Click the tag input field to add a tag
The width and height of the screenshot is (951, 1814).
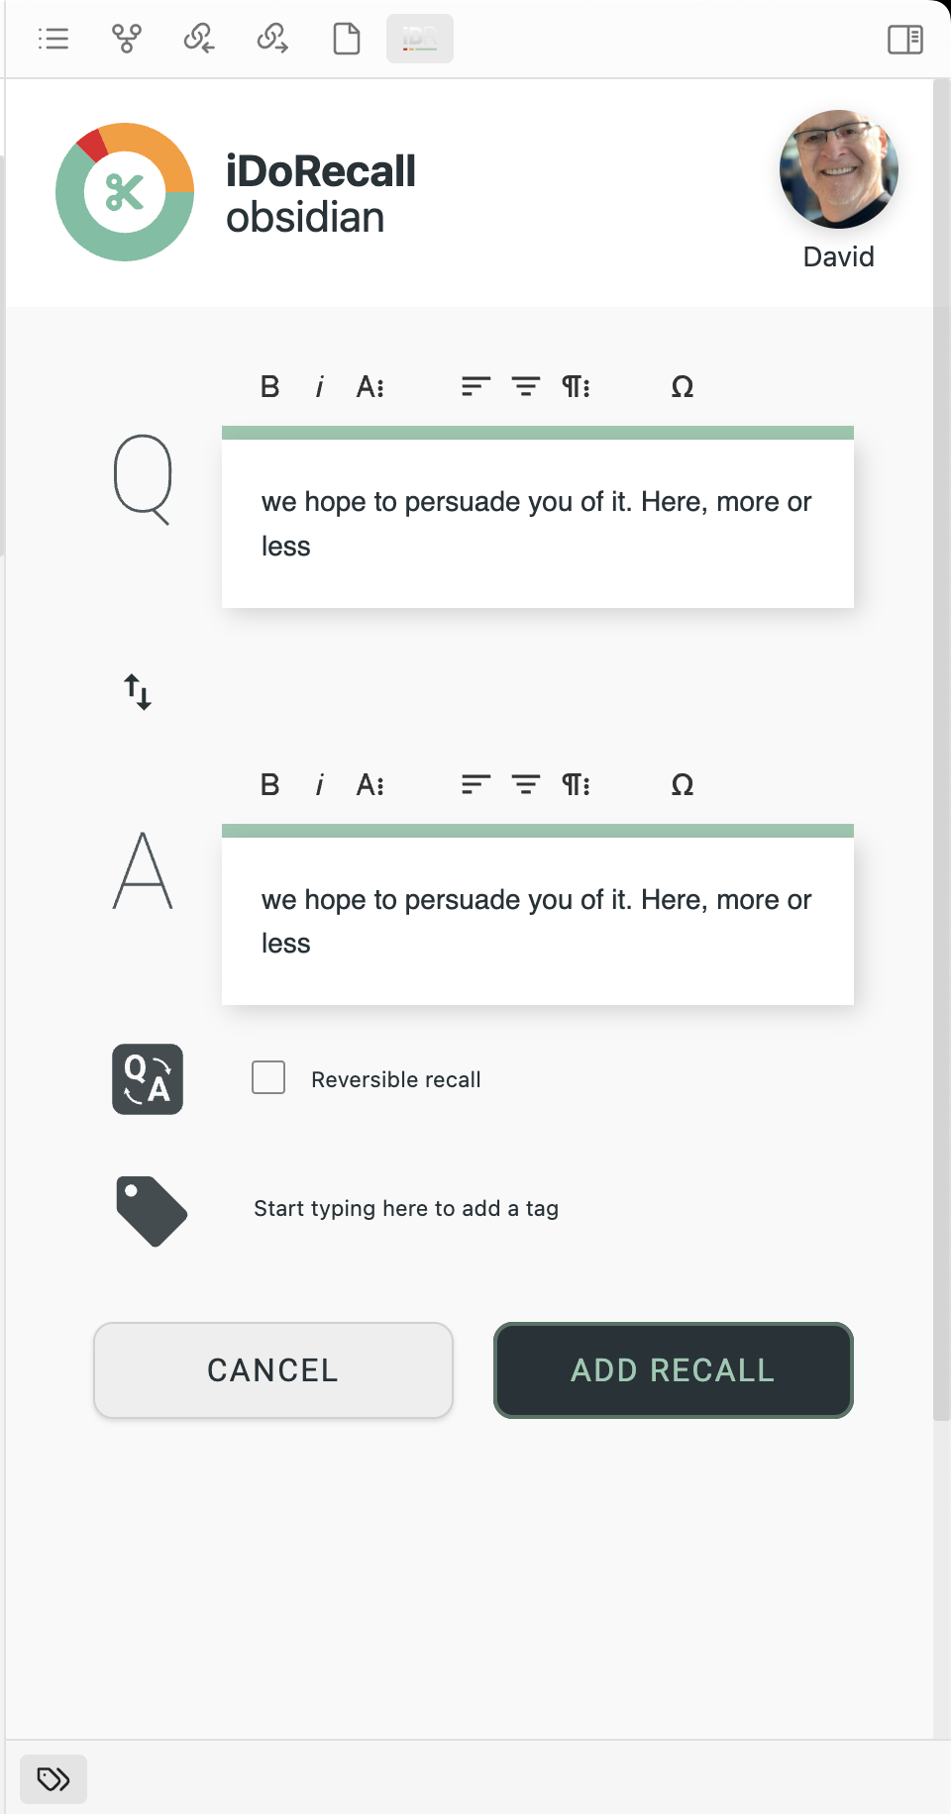click(x=406, y=1208)
